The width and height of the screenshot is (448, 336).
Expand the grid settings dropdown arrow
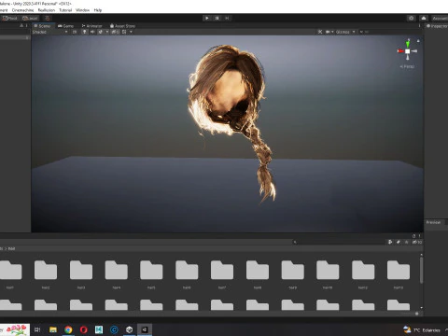click(x=131, y=32)
